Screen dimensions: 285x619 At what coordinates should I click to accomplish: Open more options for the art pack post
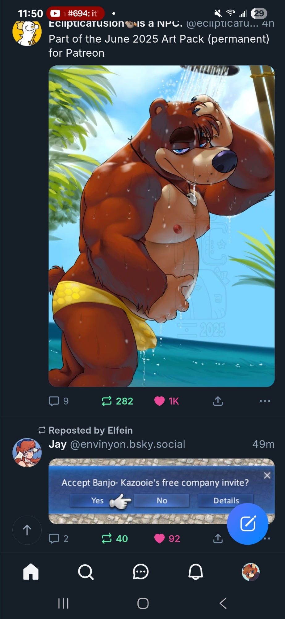265,401
